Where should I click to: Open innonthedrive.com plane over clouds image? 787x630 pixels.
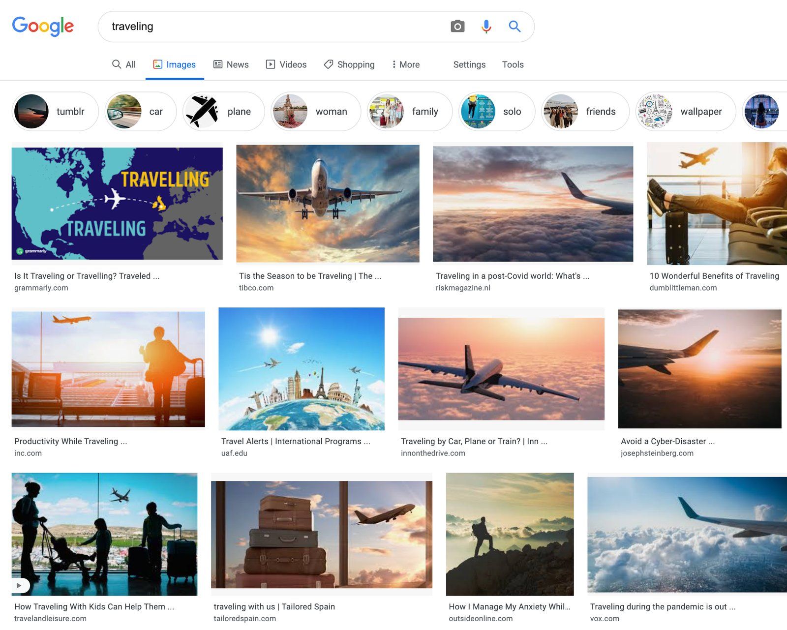click(x=501, y=369)
